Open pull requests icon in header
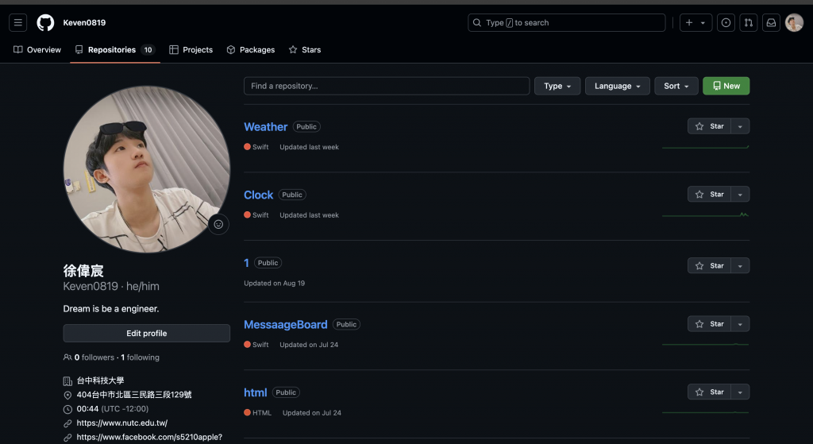Screen dimensions: 813x444 point(749,23)
